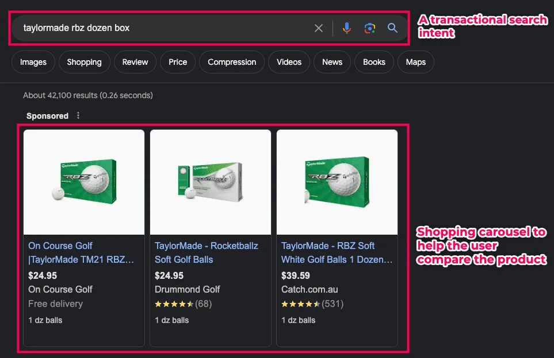Click the Catch.com.au seller name

pos(310,289)
